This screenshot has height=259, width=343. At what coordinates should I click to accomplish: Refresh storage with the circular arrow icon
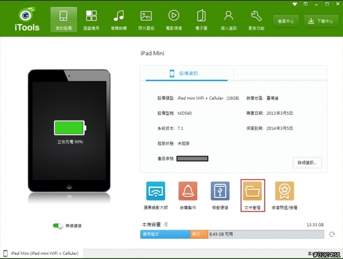pyautogui.click(x=332, y=234)
